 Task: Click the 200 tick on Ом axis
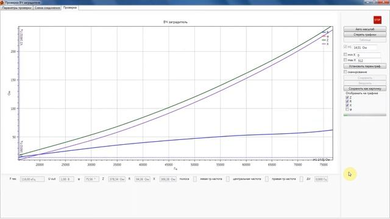(13, 51)
